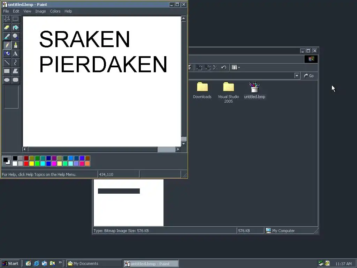This screenshot has height=268, width=357.
Task: Select the Line tool
Action: point(7,62)
